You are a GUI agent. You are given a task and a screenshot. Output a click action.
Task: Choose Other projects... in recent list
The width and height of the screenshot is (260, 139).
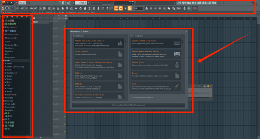pyautogui.click(x=99, y=54)
